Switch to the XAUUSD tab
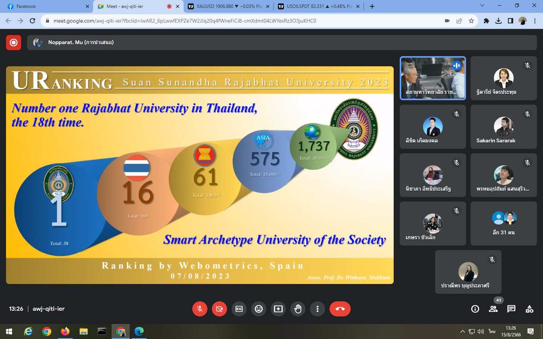This screenshot has width=543, height=339. (228, 6)
